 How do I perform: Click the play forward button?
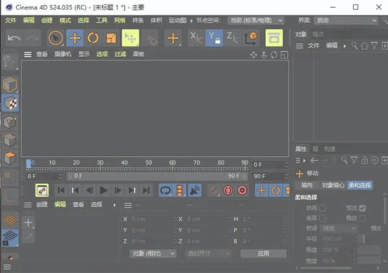click(103, 190)
